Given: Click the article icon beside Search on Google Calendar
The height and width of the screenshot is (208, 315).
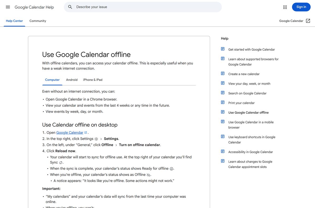Looking at the screenshot, I should [223, 93].
